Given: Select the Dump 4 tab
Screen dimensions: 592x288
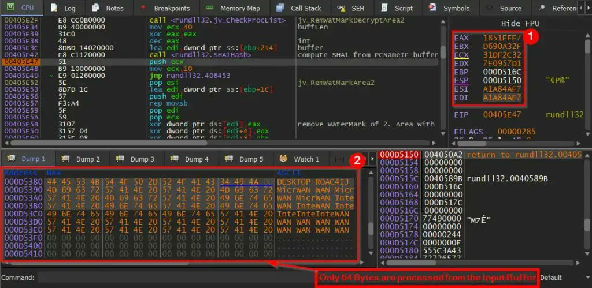Looking at the screenshot, I should click(x=191, y=159).
